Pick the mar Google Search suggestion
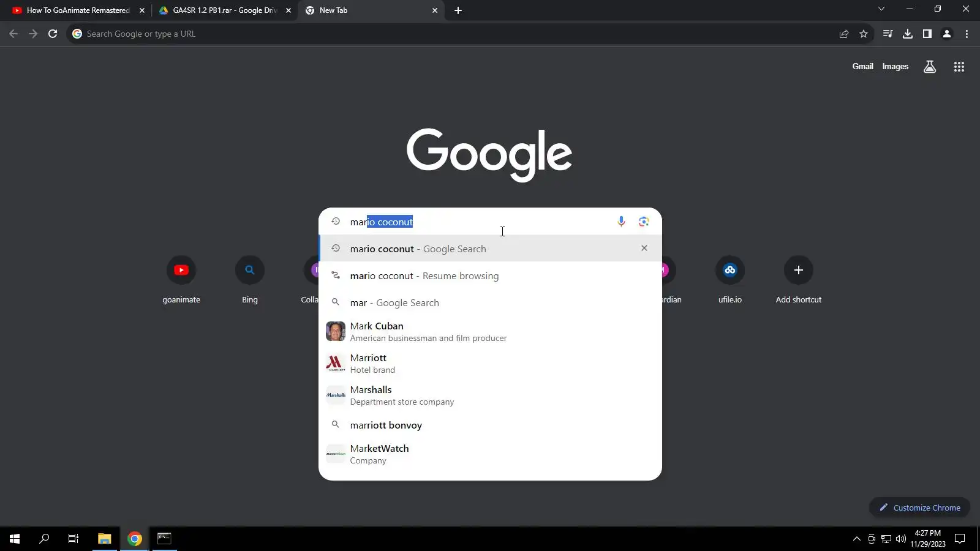Screen dimensions: 980x551 490,302
